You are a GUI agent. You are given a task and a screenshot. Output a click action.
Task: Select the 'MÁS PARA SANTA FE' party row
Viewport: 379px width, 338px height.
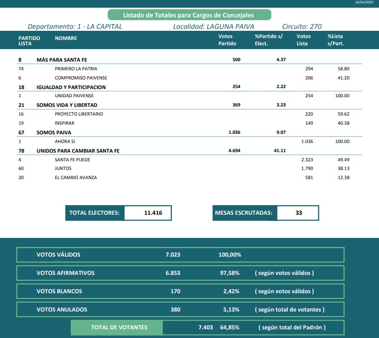click(189, 59)
